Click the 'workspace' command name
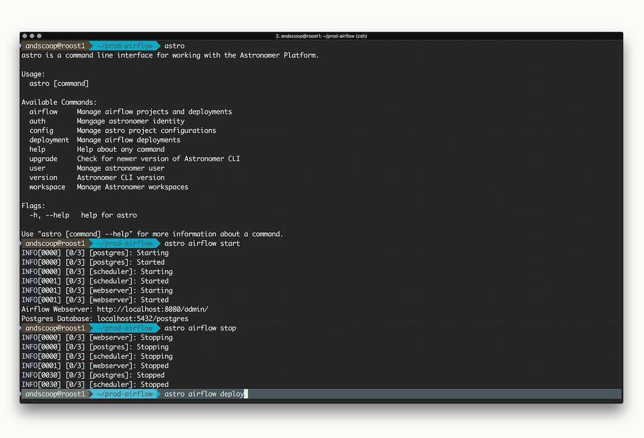This screenshot has height=438, width=644. (47, 187)
